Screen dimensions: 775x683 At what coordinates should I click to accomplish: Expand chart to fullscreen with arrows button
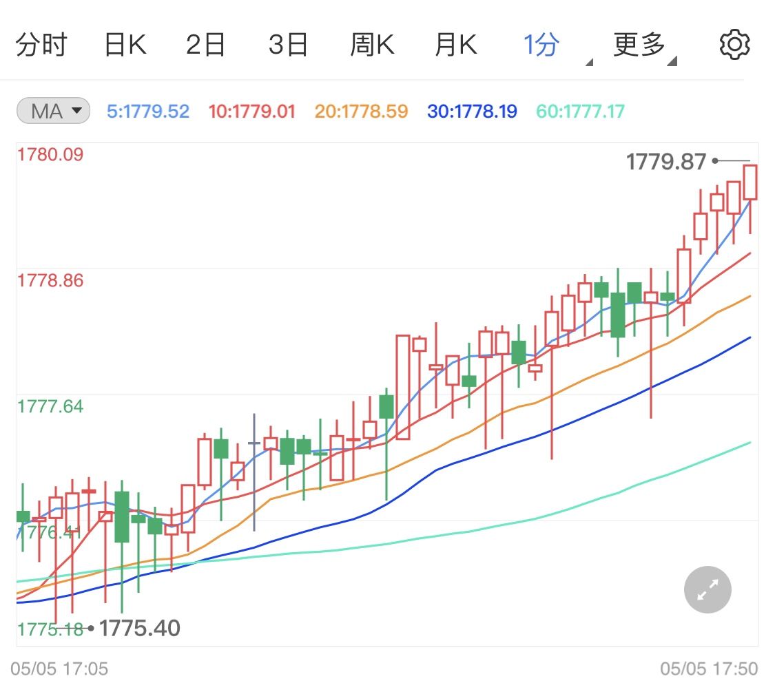pos(707,589)
